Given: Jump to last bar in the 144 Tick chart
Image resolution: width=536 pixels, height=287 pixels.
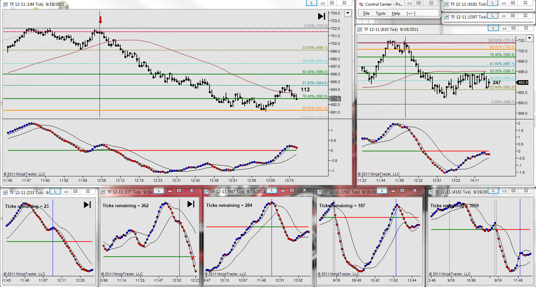Looking at the screenshot, I should coord(321,16).
